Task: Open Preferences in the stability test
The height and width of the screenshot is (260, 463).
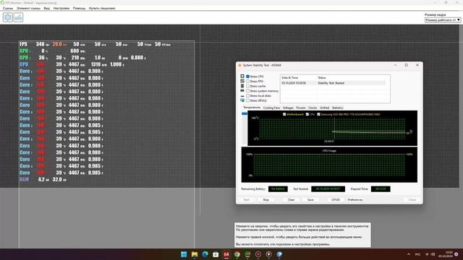Action: [x=355, y=200]
